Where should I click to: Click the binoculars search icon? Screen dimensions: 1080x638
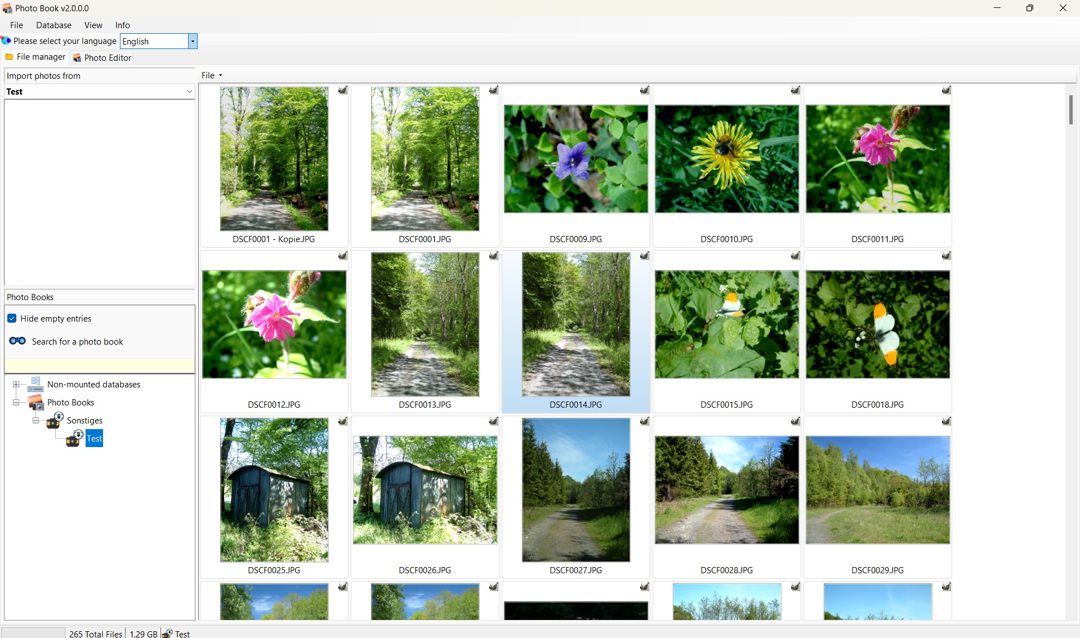coord(17,341)
